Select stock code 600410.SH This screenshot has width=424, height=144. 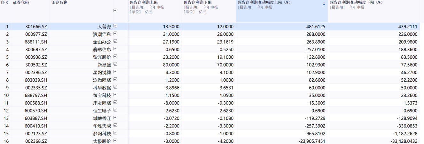(x=36, y=126)
